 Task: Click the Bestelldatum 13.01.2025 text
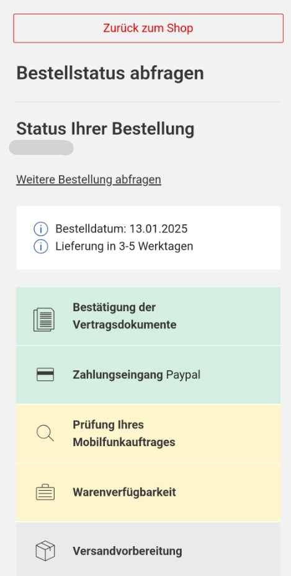coord(122,229)
